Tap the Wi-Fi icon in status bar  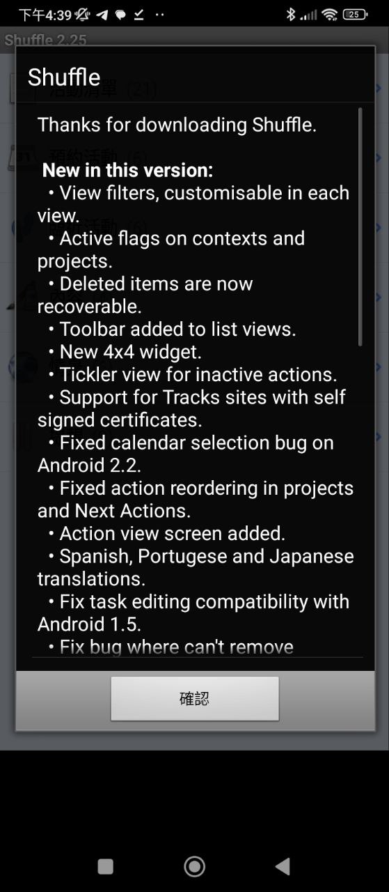(x=331, y=15)
